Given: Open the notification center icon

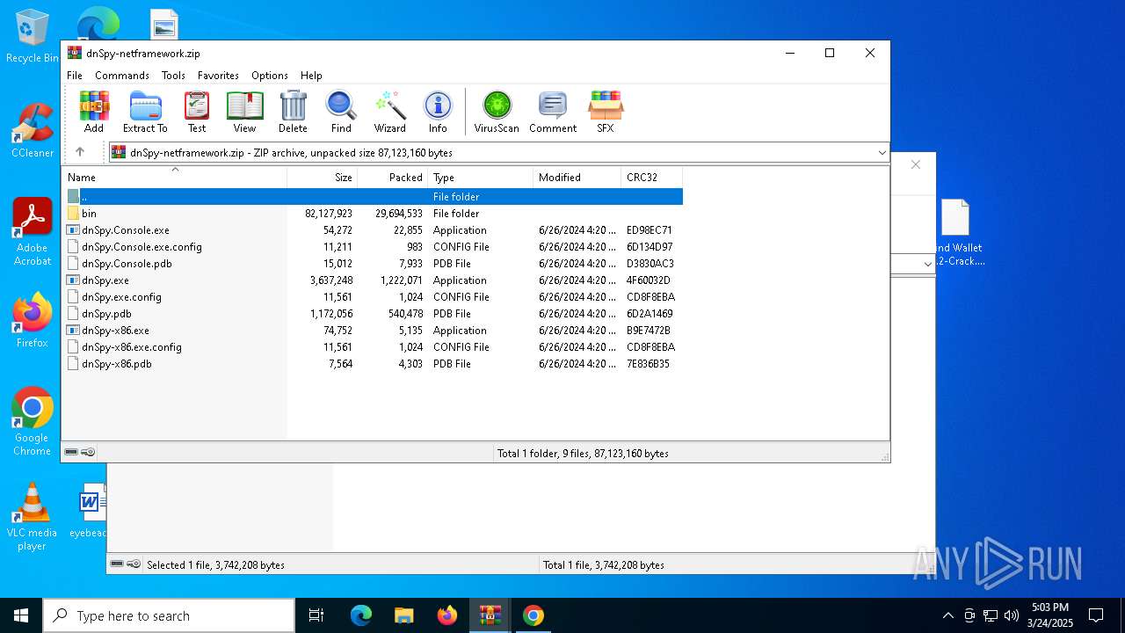Looking at the screenshot, I should (1096, 615).
